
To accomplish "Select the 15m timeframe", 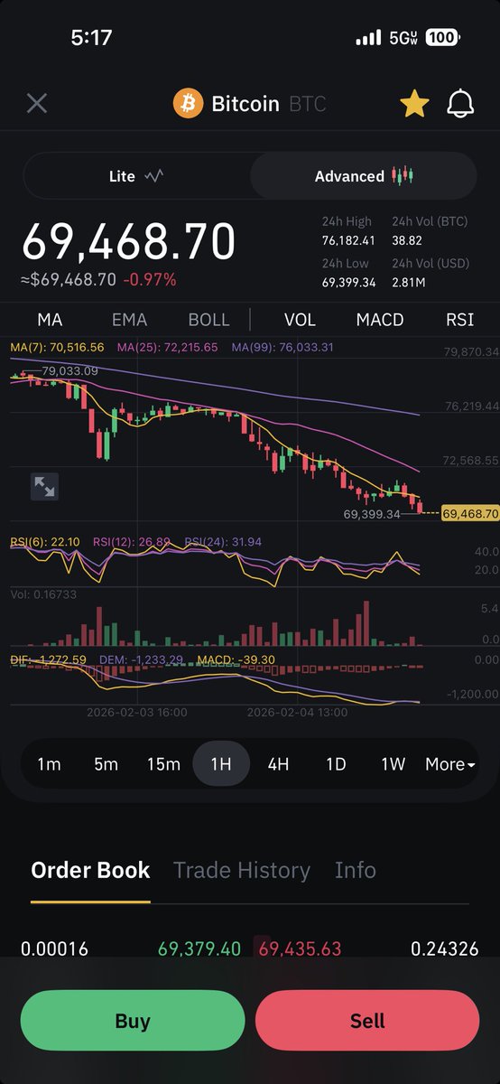I will pyautogui.click(x=163, y=764).
